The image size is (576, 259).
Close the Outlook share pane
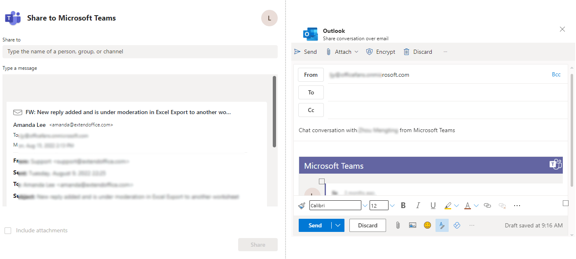(x=562, y=29)
